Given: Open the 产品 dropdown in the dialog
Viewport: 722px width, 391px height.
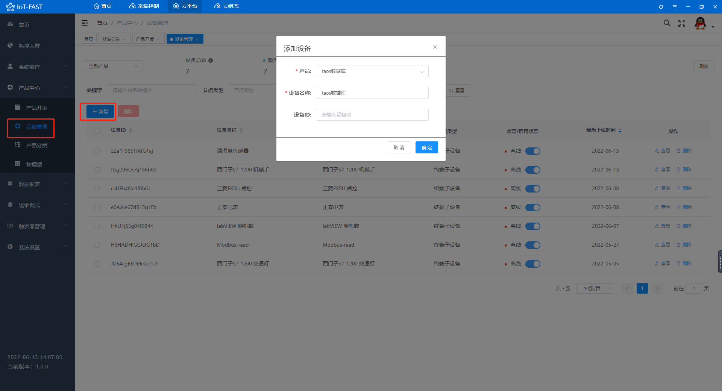Looking at the screenshot, I should pyautogui.click(x=372, y=71).
